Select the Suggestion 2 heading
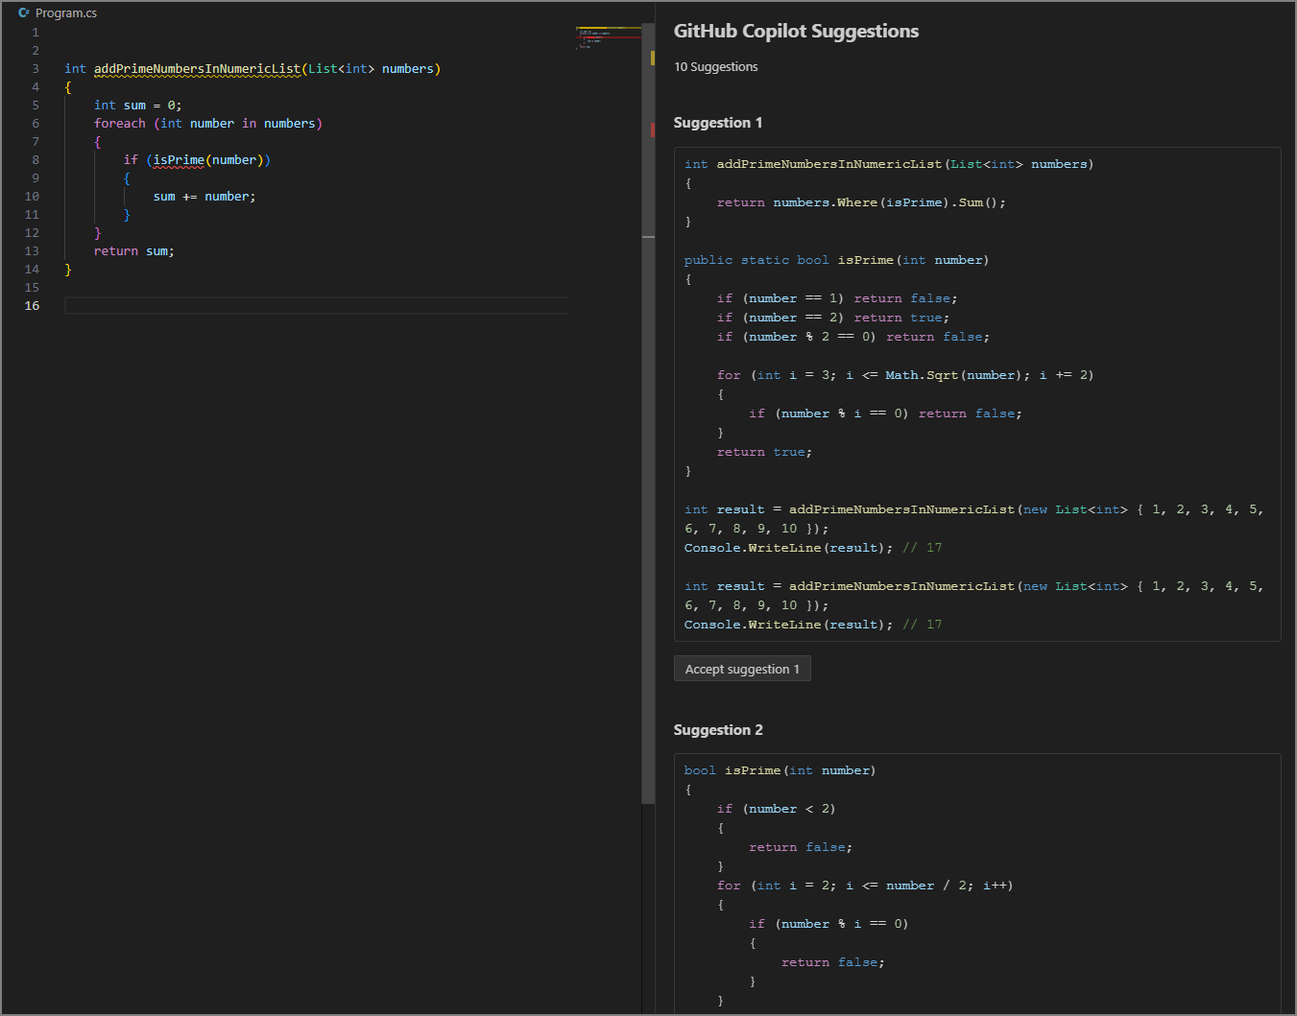This screenshot has width=1297, height=1016. pos(718,729)
